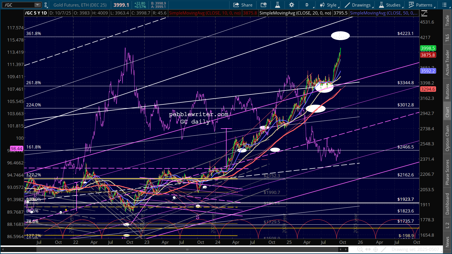
Task: Click the Share button
Action: (243, 5)
